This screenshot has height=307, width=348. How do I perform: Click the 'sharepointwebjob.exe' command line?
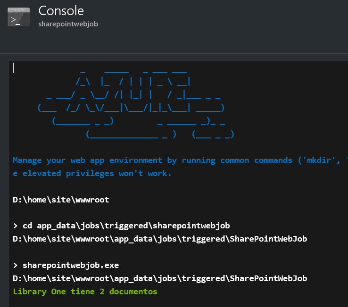click(66, 265)
